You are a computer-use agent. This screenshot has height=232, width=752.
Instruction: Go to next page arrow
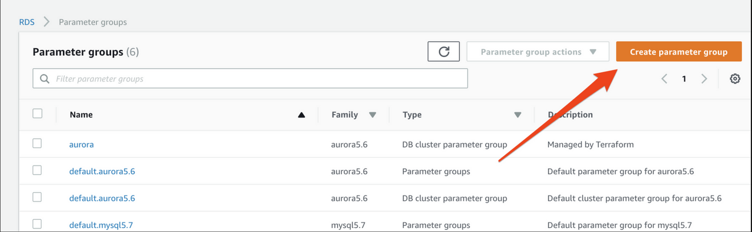coord(704,79)
